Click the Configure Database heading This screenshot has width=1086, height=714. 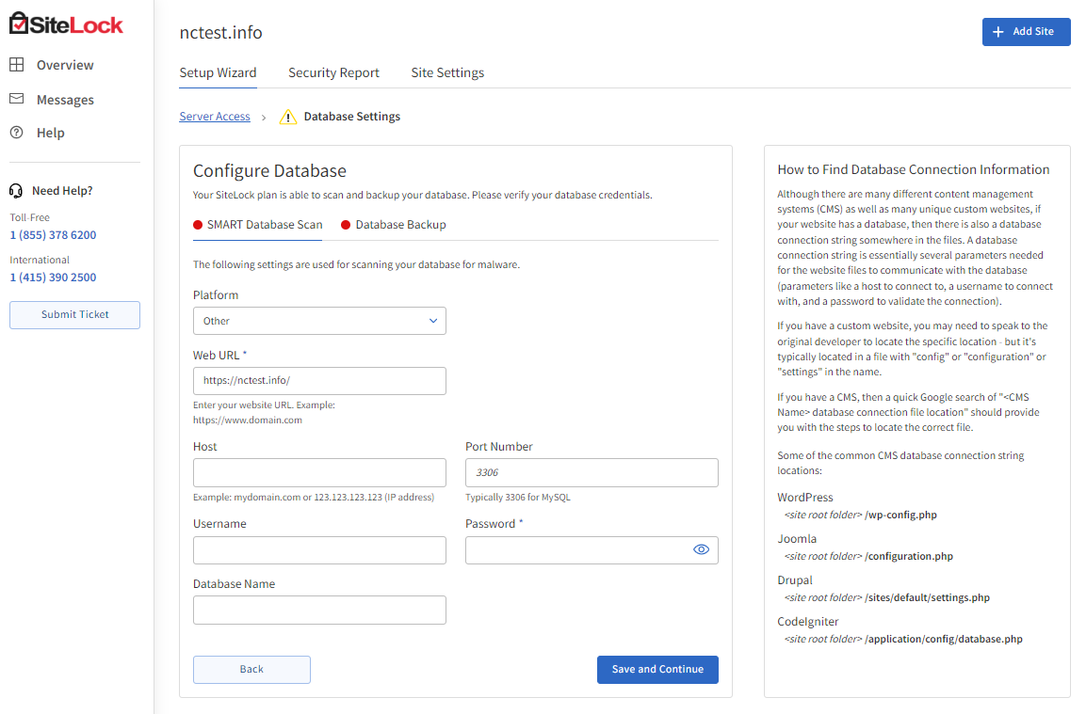(269, 171)
